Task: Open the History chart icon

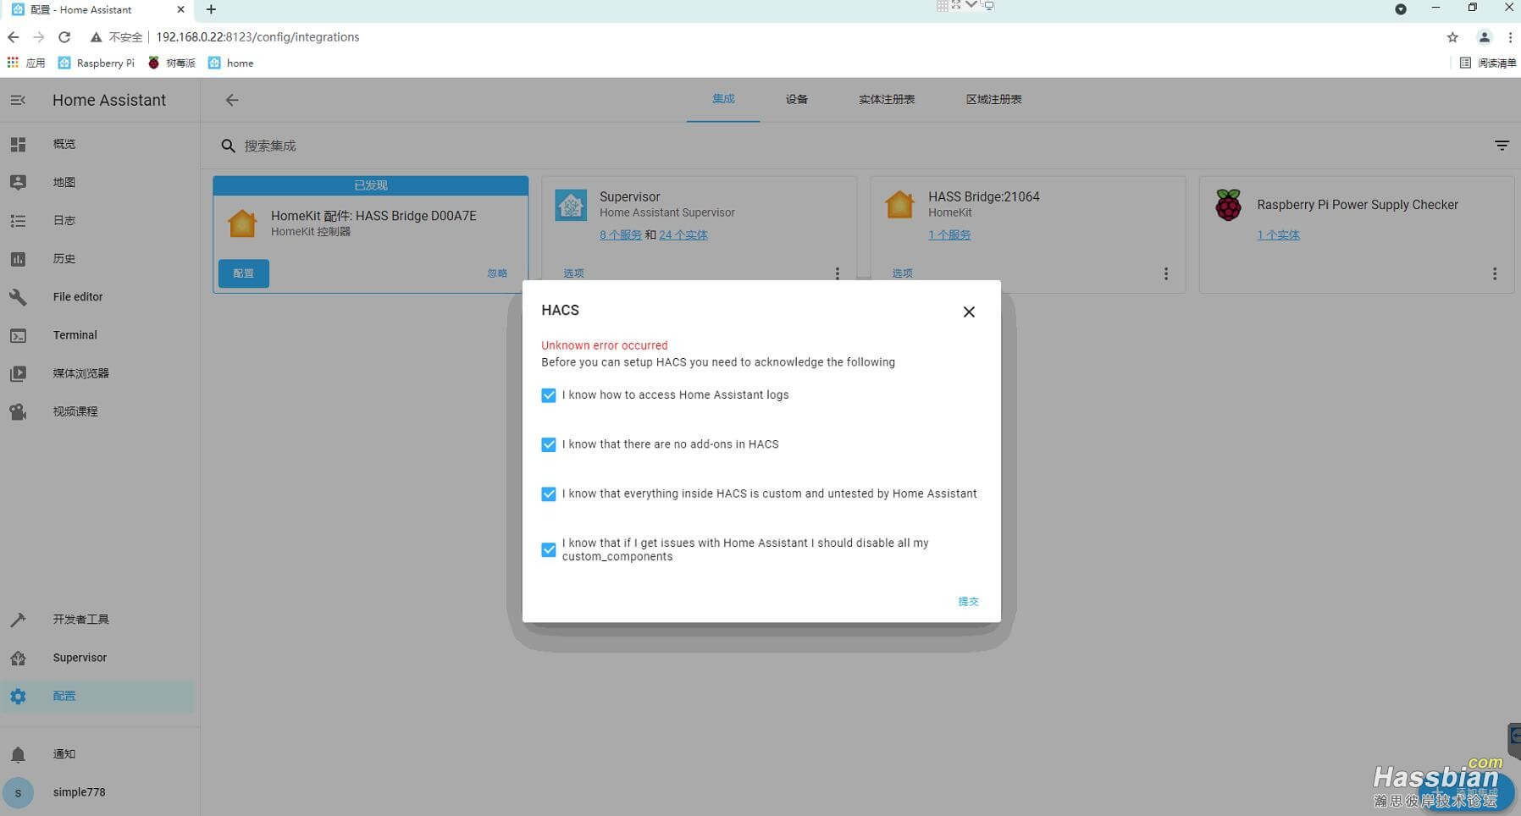Action: point(18,259)
